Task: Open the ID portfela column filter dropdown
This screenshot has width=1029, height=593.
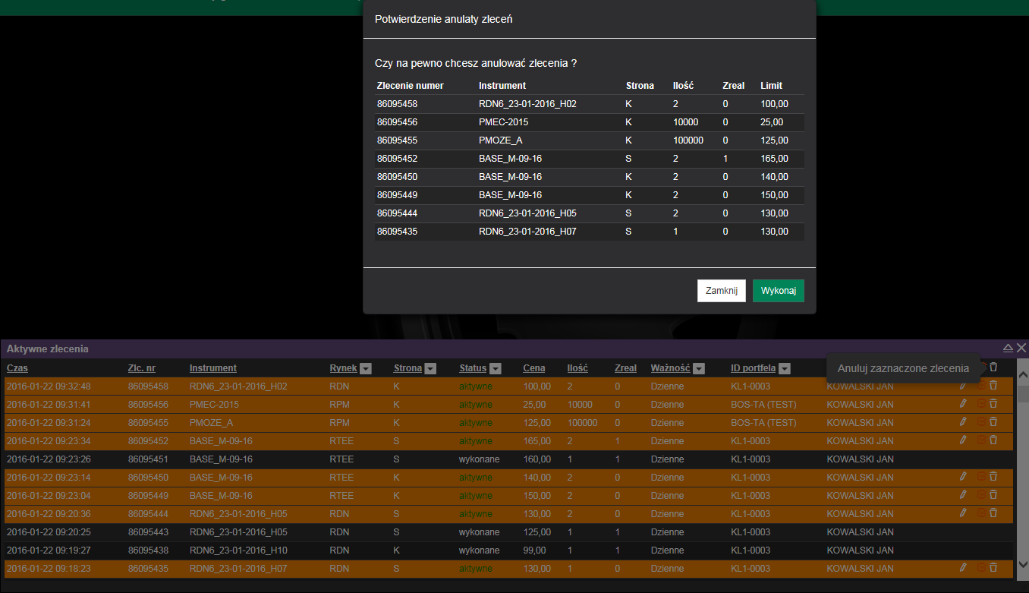Action: (785, 368)
